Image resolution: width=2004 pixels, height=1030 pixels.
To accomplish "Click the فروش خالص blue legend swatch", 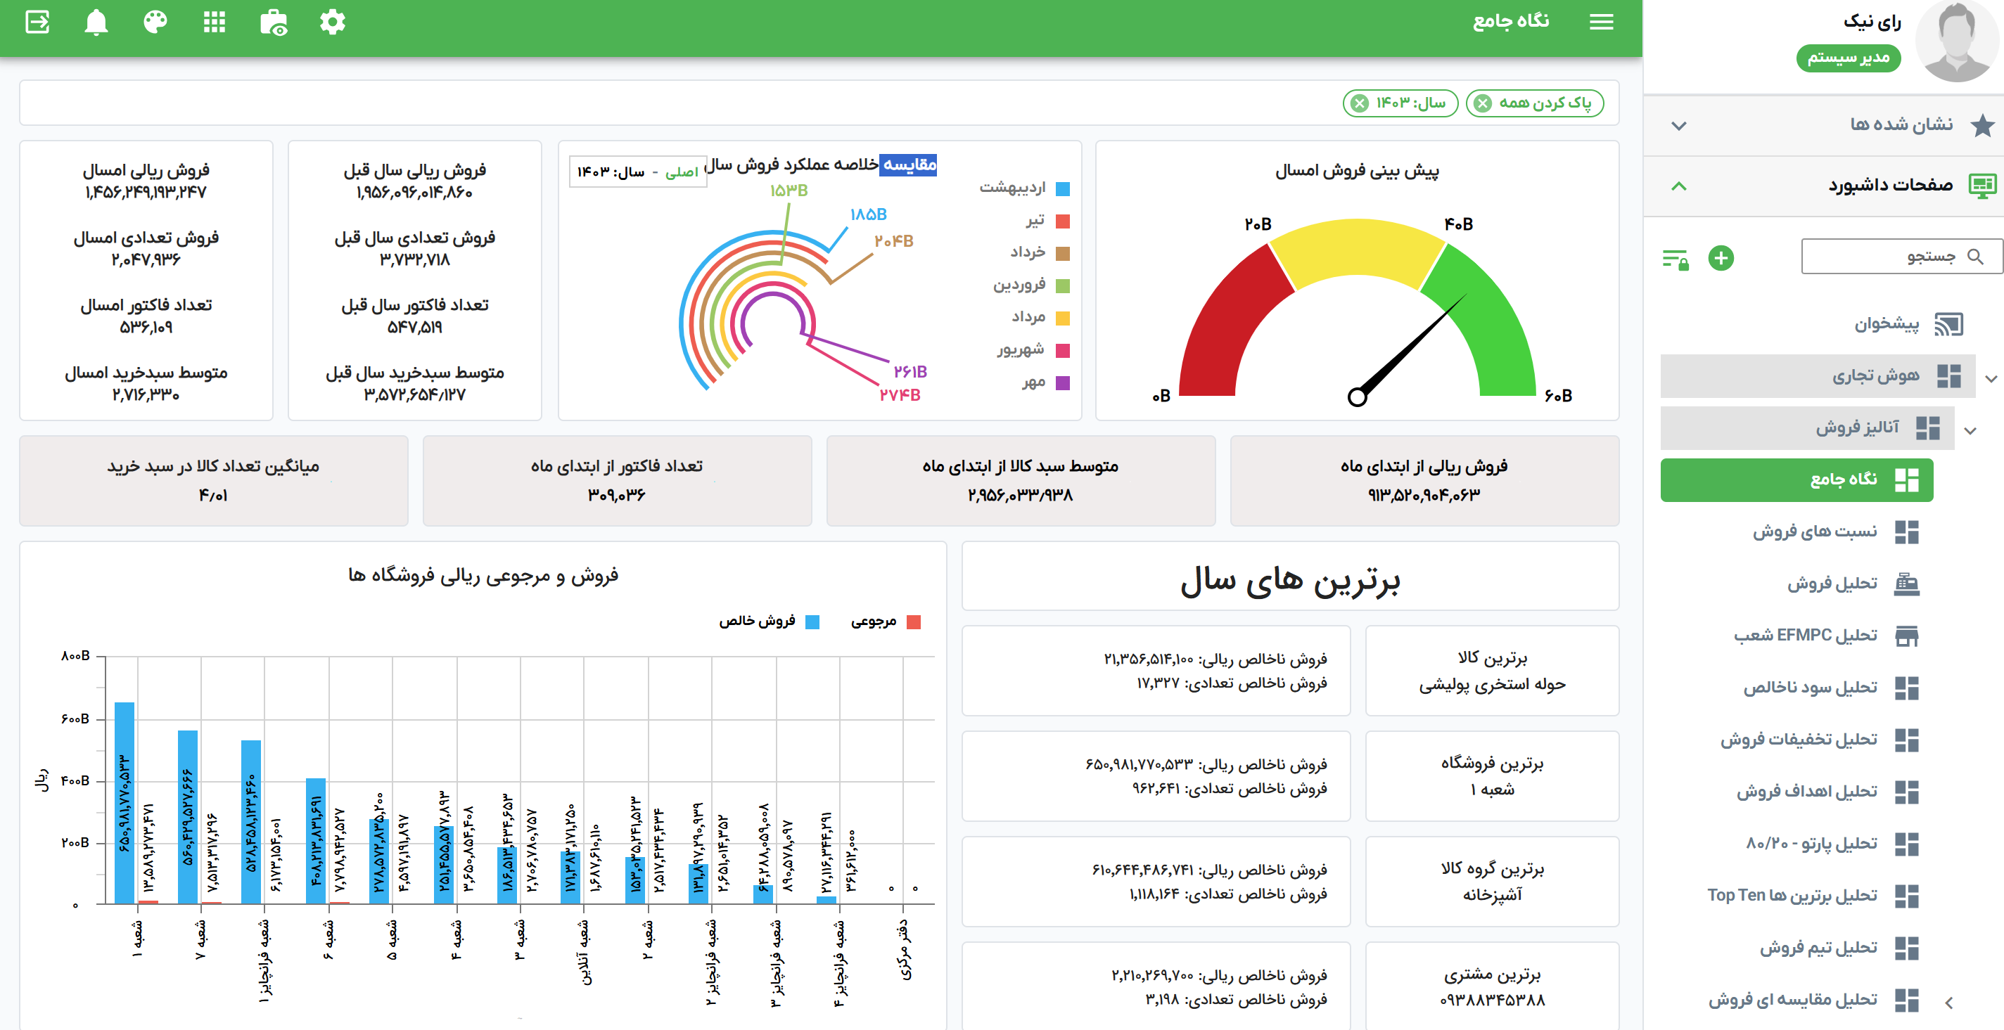I will click(812, 622).
